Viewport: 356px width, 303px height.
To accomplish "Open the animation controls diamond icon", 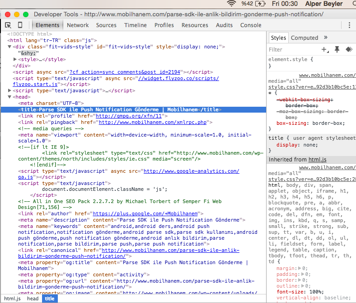I will (x=349, y=49).
